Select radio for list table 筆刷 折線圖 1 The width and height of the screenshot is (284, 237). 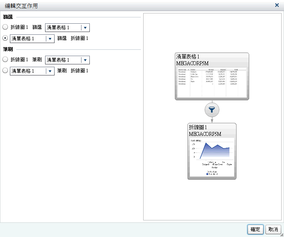click(x=5, y=71)
